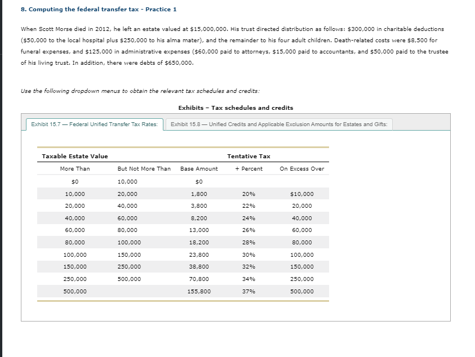Click the 'More Than' column header

click(x=75, y=169)
